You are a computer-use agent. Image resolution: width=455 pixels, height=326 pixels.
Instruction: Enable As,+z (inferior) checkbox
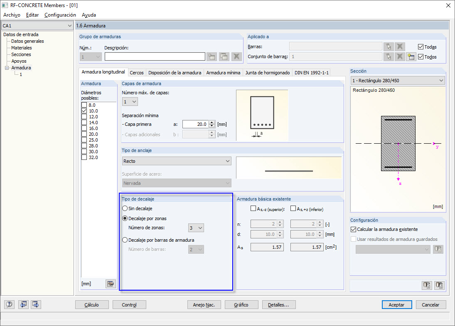tap(293, 208)
